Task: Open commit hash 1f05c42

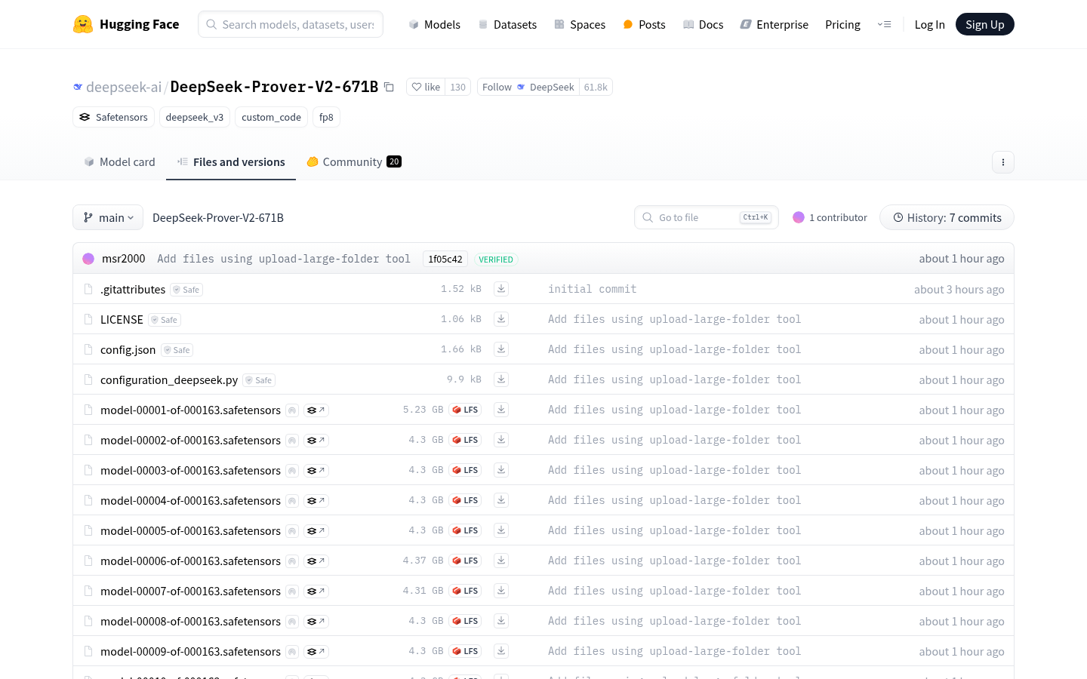Action: [445, 259]
